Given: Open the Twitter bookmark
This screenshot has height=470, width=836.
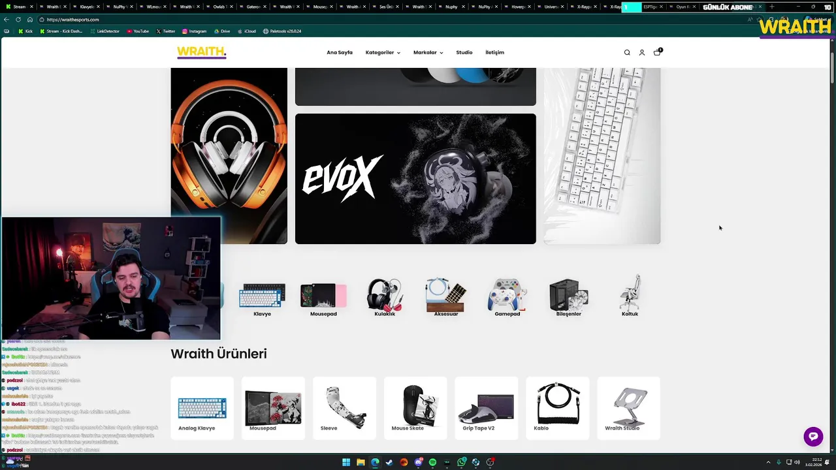Looking at the screenshot, I should (x=165, y=31).
